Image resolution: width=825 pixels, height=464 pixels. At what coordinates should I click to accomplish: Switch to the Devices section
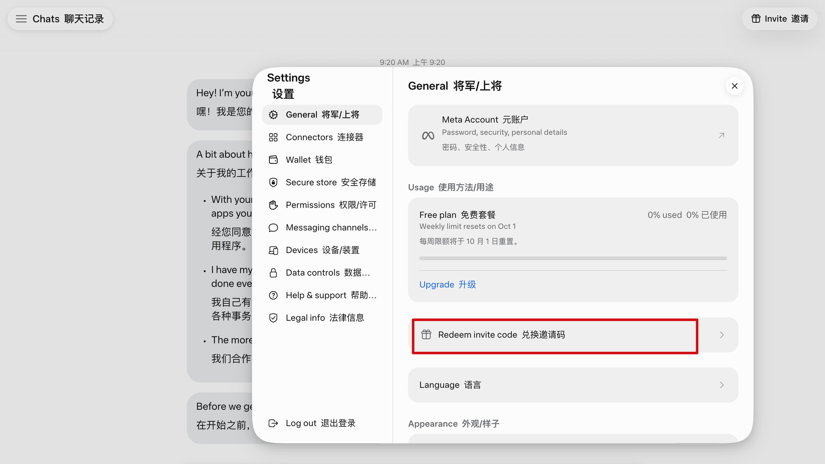click(322, 250)
